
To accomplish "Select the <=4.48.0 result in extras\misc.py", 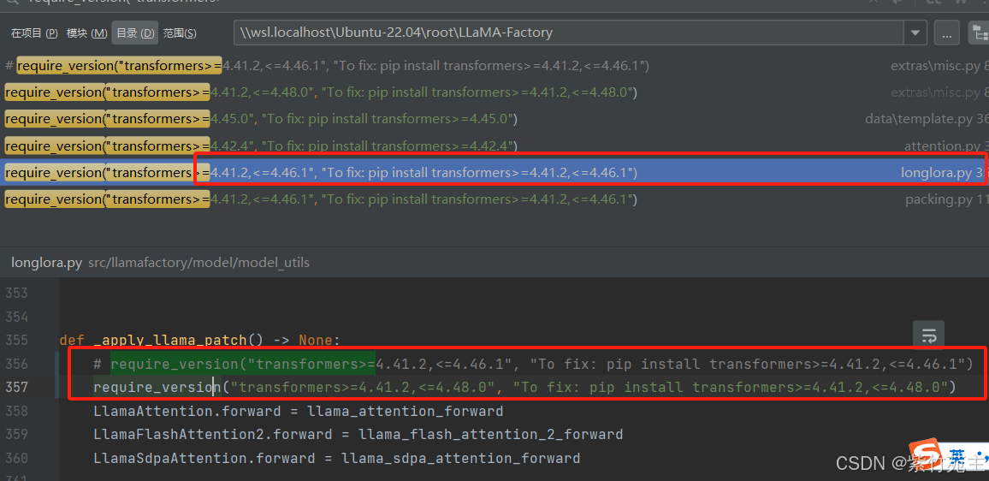I will point(494,92).
